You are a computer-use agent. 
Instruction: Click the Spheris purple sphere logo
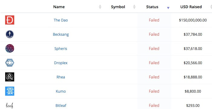10,48
